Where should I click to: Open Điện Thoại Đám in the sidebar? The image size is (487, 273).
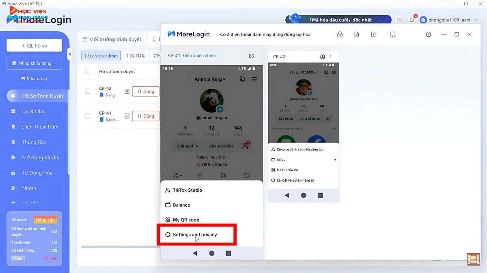pyautogui.click(x=38, y=127)
